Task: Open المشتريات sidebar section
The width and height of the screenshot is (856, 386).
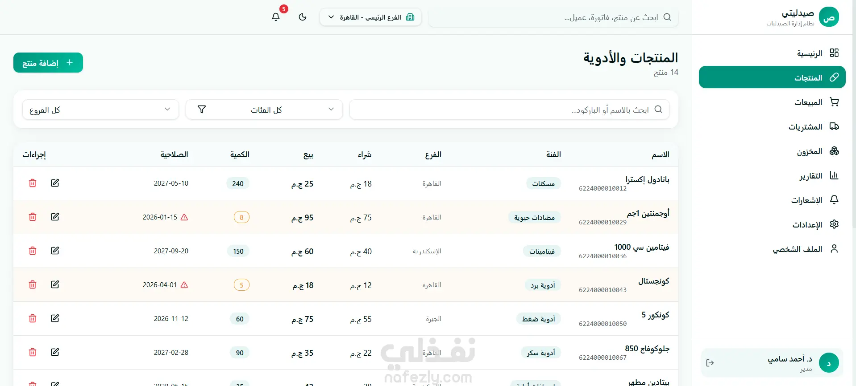Action: point(772,126)
